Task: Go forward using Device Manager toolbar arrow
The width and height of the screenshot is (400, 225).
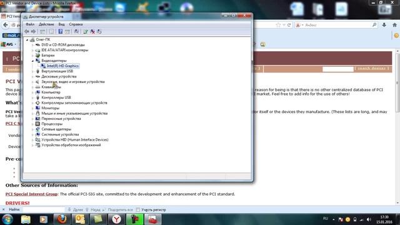Action: (33, 32)
